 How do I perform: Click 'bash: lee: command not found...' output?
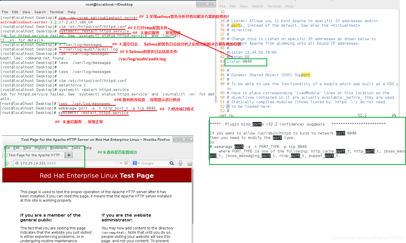point(35,58)
